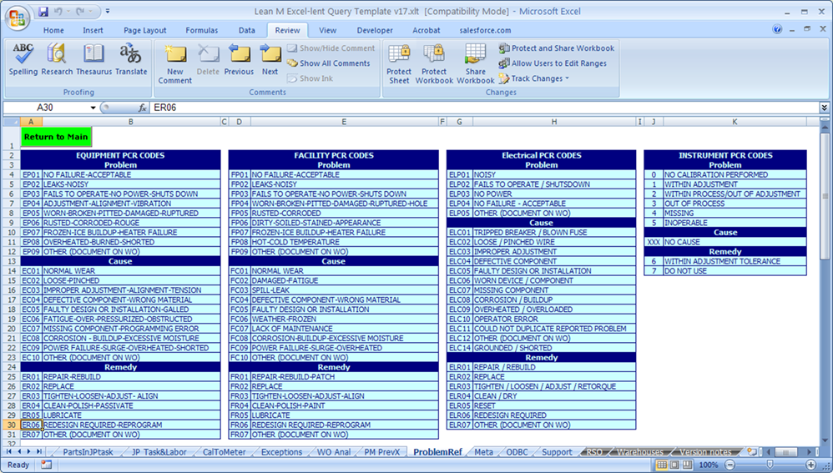Open the salesforce.com tab

pos(485,30)
